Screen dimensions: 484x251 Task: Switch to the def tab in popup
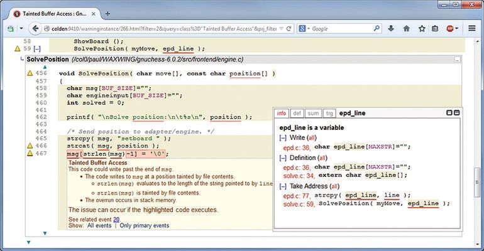(x=297, y=114)
